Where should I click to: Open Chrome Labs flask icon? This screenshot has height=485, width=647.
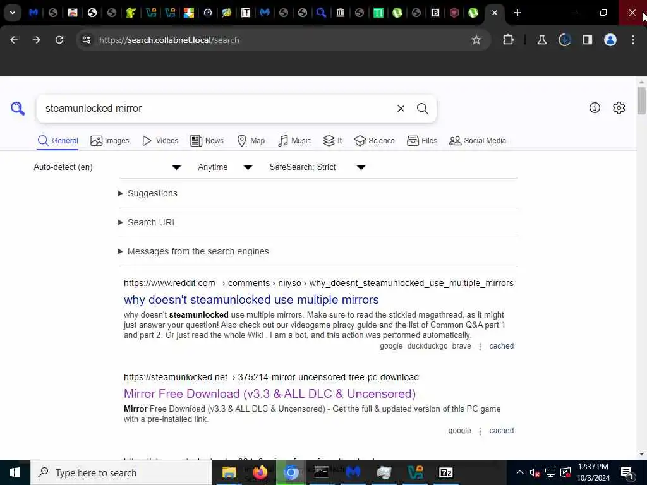541,40
